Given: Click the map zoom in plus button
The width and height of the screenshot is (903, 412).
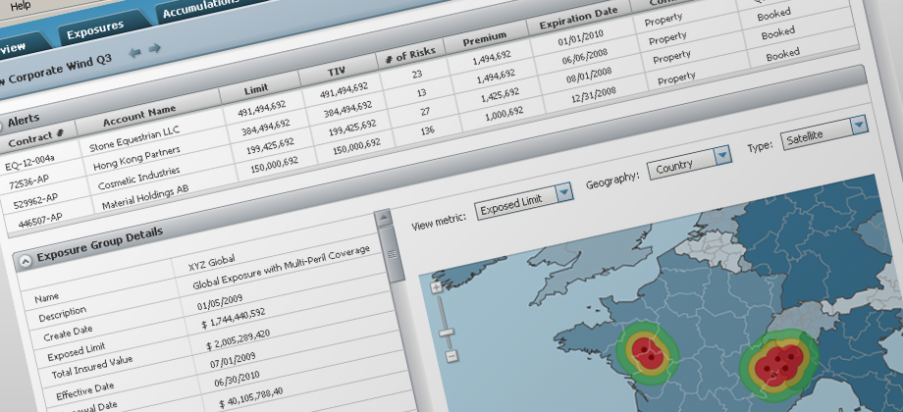Looking at the screenshot, I should click(x=435, y=287).
